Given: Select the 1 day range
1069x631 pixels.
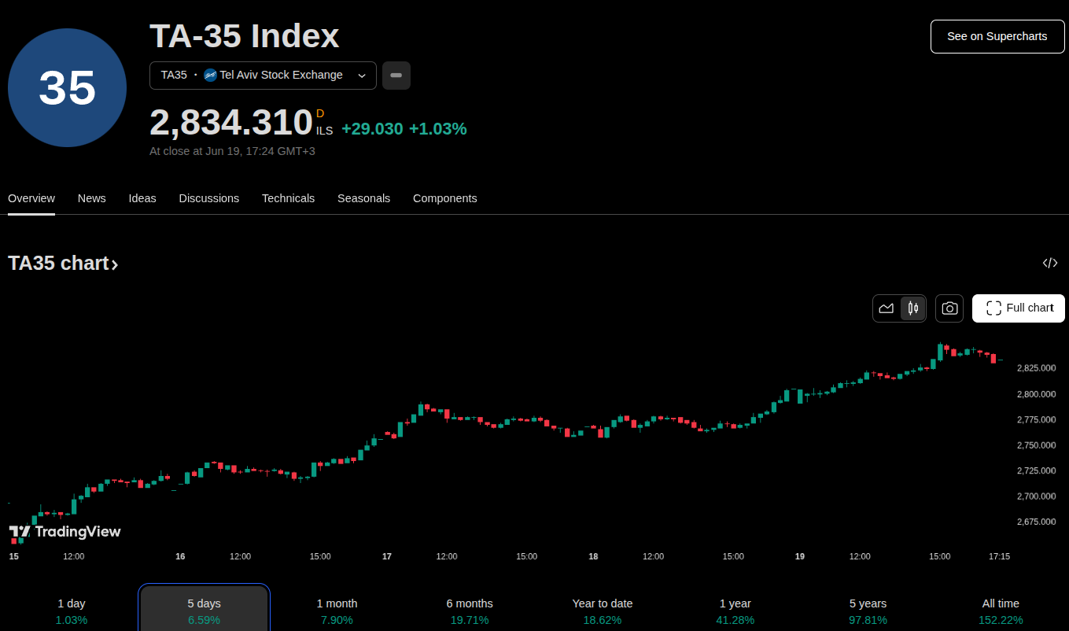Looking at the screenshot, I should coord(72,611).
